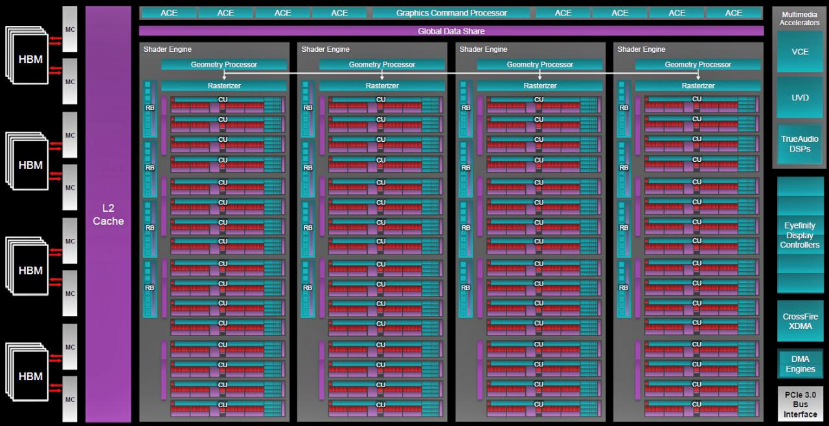Click the Multimedia Accelerators heading
Image resolution: width=829 pixels, height=426 pixels.
click(x=800, y=18)
